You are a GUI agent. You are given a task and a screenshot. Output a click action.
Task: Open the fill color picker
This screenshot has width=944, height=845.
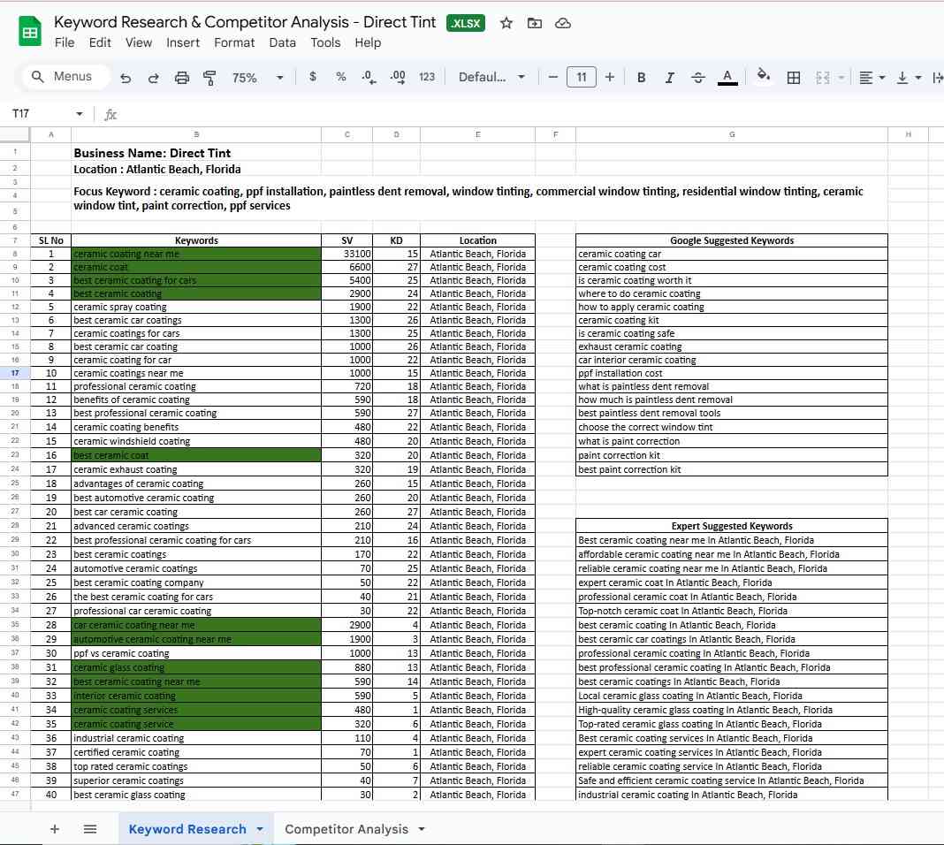pos(764,76)
